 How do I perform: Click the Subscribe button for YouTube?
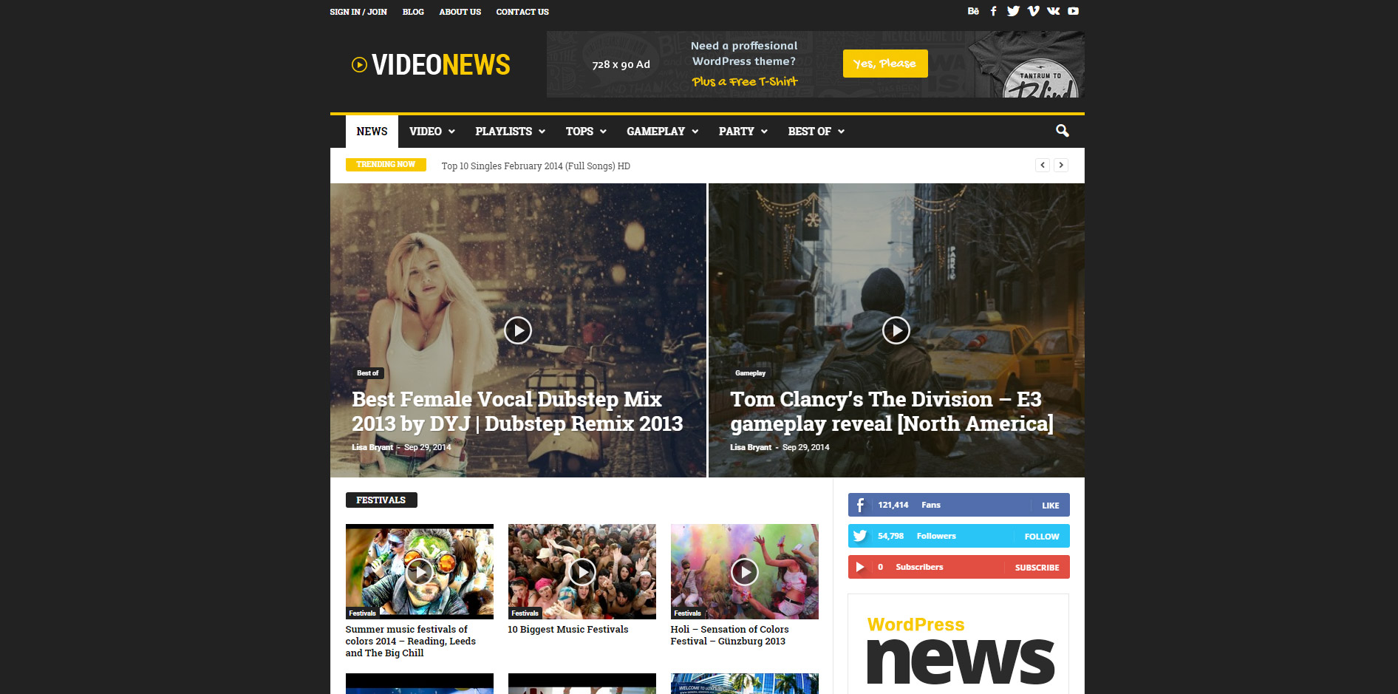point(1037,568)
